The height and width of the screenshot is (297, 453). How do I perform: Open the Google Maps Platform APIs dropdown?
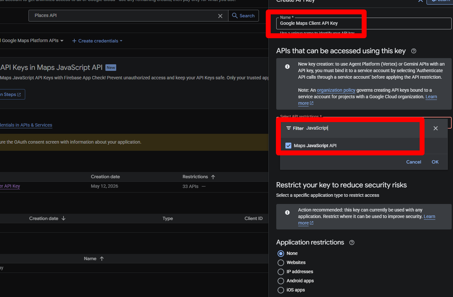point(32,41)
